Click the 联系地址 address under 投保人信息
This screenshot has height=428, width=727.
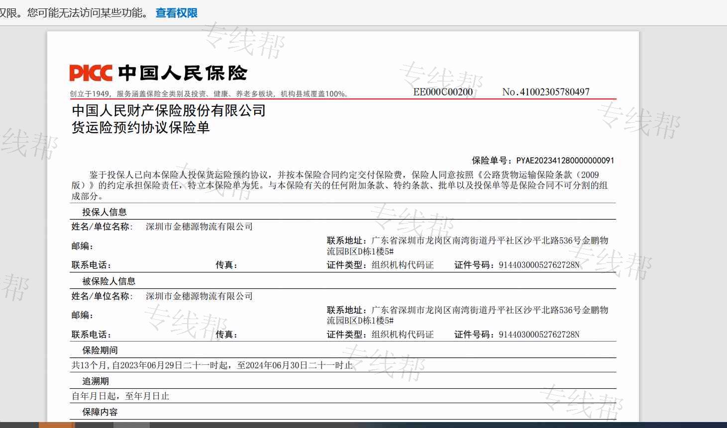[468, 246]
